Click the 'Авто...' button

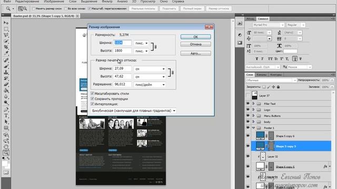point(195,54)
